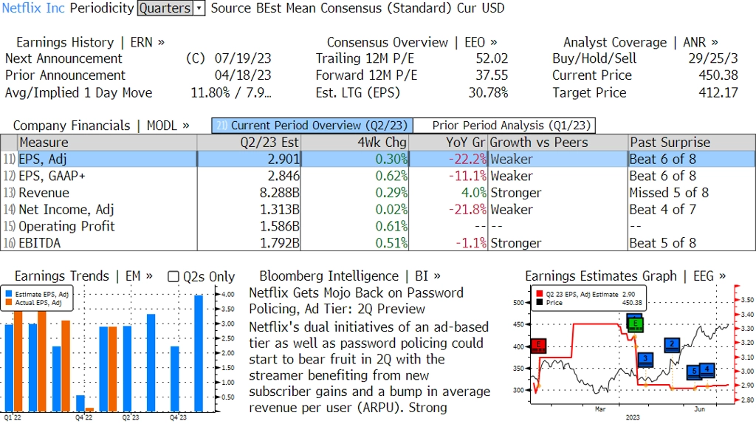Enable the Q2s Only checkbox
756x424 pixels.
[x=173, y=276]
